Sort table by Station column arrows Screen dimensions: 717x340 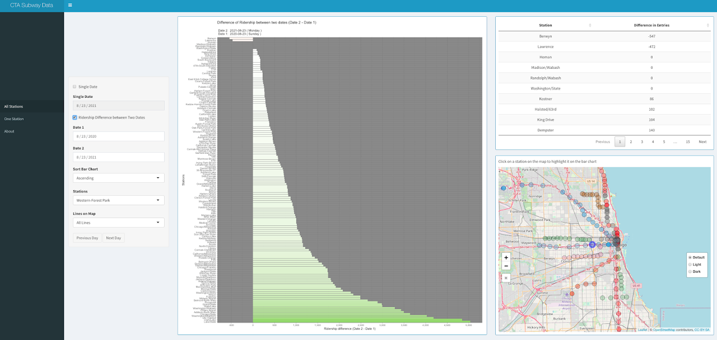pos(590,25)
